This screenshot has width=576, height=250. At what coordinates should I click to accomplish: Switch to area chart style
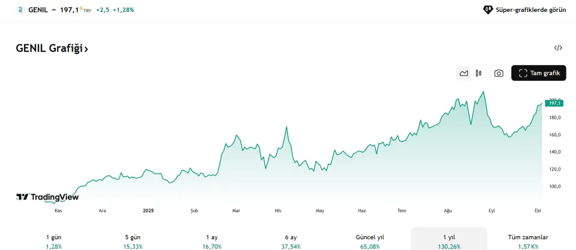464,73
